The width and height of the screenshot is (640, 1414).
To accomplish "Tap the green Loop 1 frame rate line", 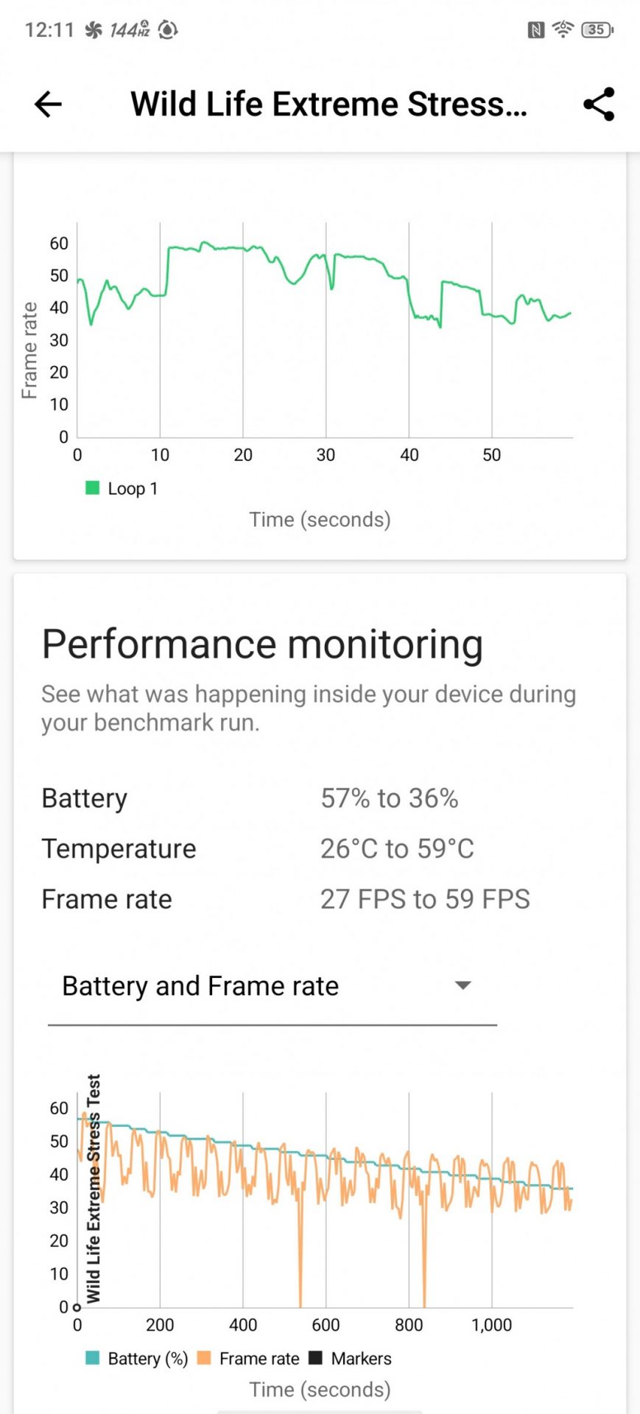I will (x=221, y=249).
